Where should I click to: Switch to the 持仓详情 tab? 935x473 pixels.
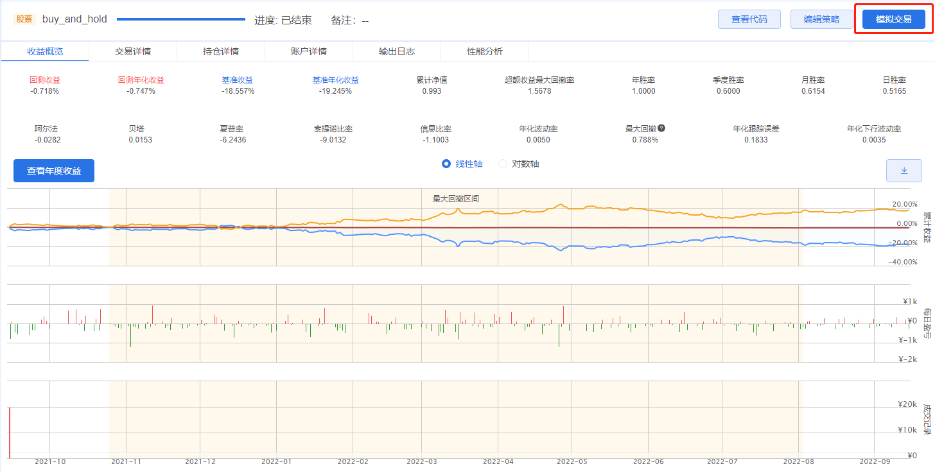[221, 51]
